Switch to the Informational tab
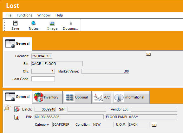183x133 pixels. pos(131,97)
